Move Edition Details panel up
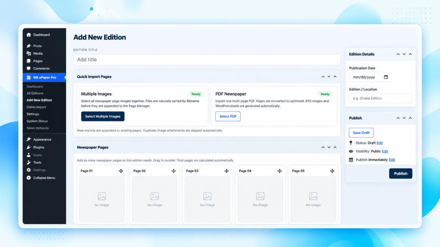This screenshot has height=247, width=440. (398, 54)
